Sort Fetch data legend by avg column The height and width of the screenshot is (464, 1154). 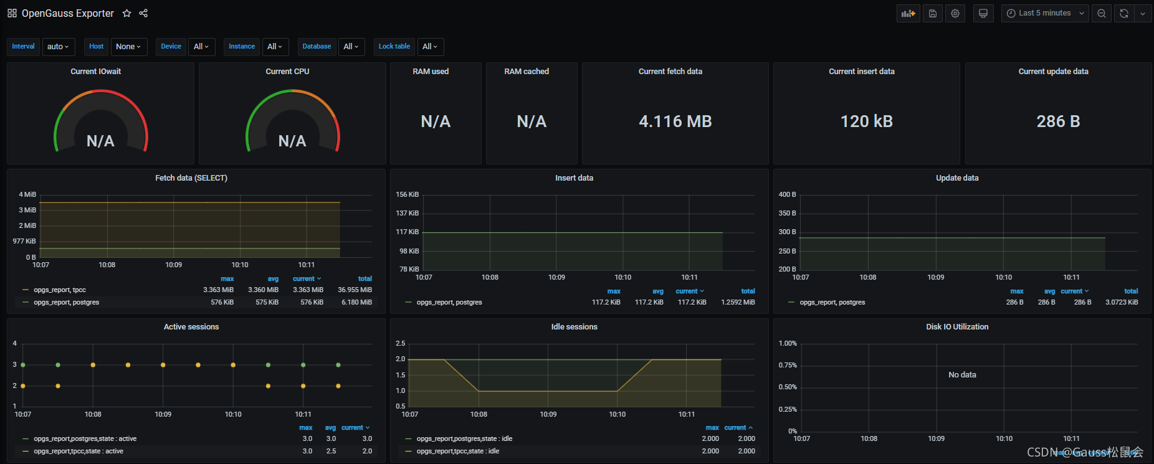pyautogui.click(x=273, y=279)
